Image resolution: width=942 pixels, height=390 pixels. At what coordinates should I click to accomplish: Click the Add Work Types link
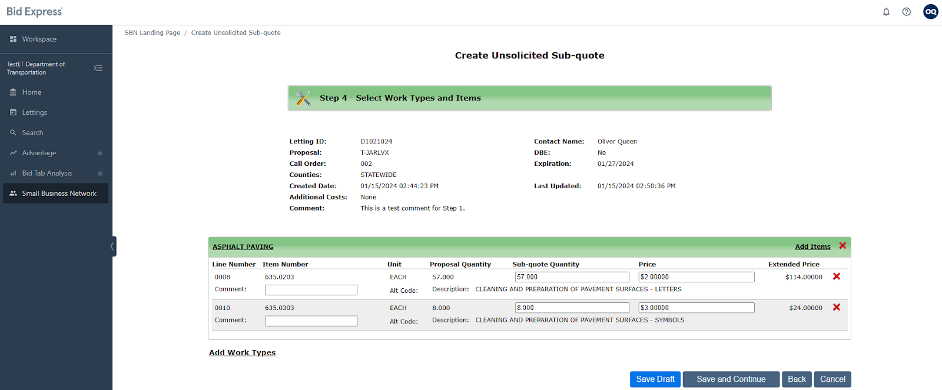click(x=242, y=352)
